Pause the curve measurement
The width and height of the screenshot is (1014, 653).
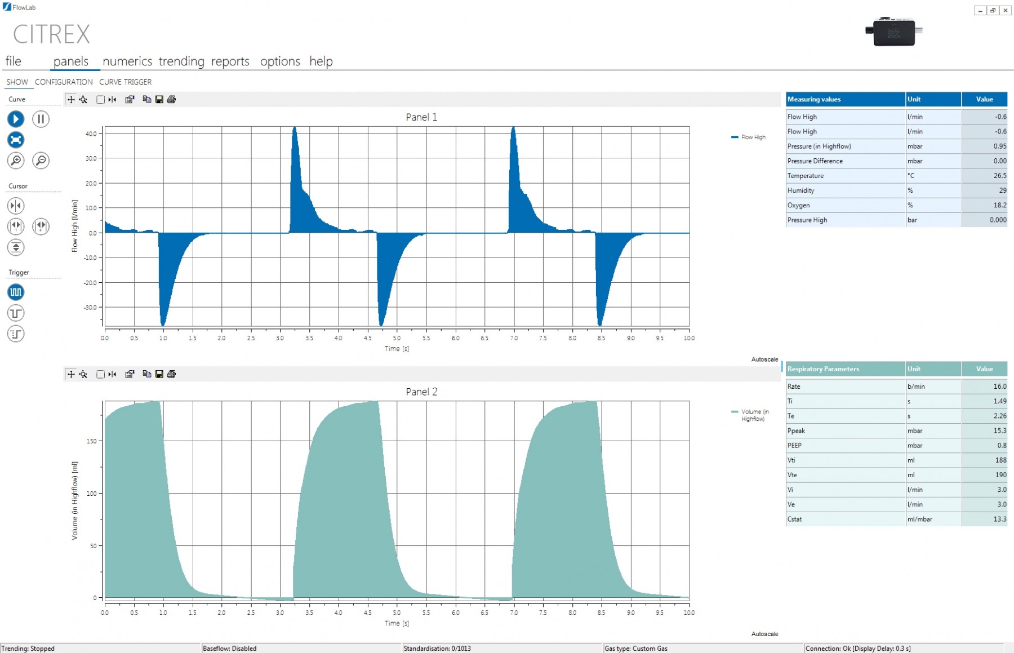point(41,119)
